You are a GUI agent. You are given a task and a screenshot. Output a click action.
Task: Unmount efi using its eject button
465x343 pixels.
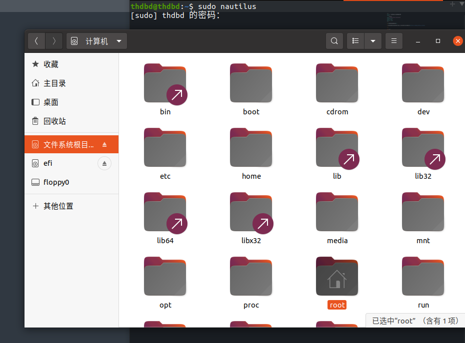[x=104, y=163]
